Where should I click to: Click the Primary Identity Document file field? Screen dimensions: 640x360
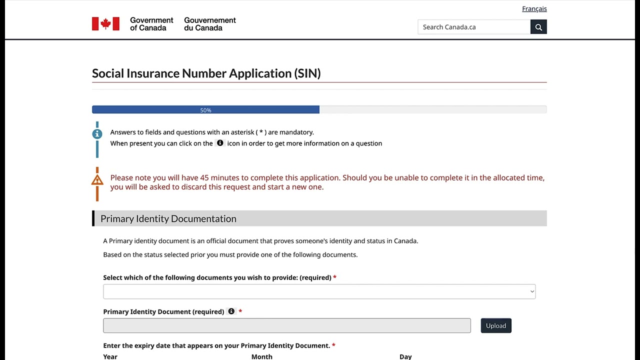tap(286, 325)
